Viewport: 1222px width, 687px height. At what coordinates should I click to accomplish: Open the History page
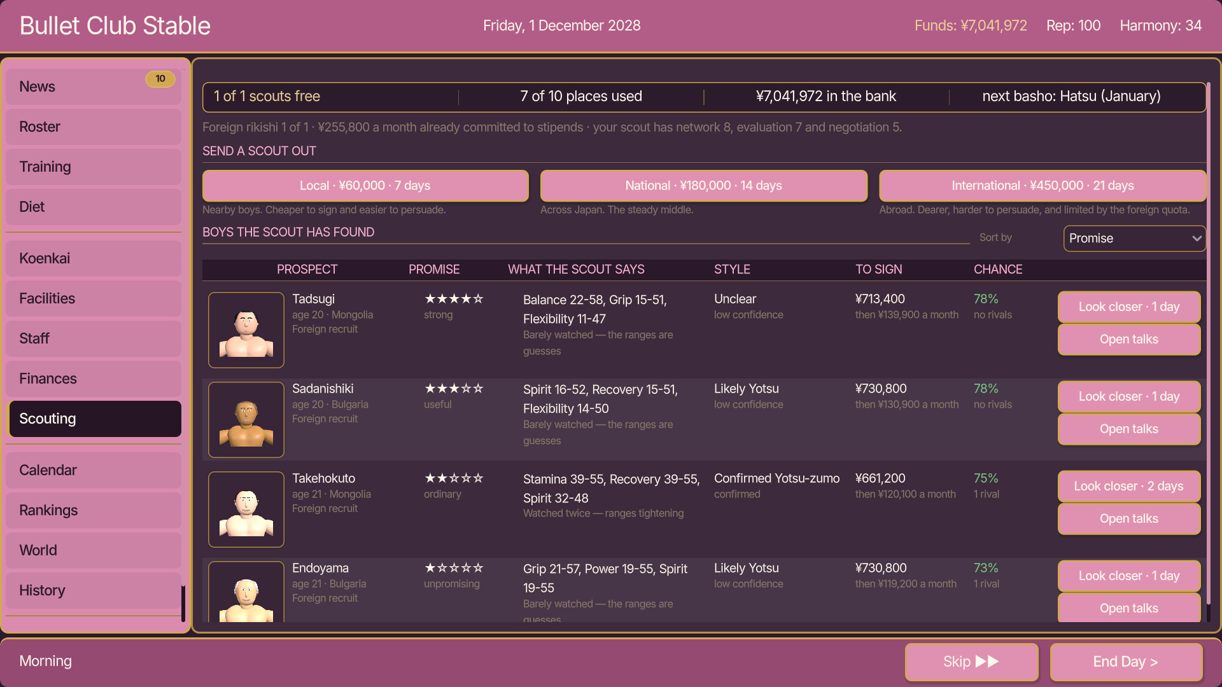pyautogui.click(x=94, y=590)
